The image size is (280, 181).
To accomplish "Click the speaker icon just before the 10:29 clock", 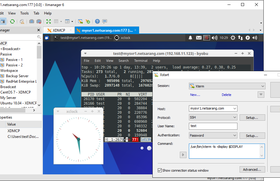I will [214, 38].
